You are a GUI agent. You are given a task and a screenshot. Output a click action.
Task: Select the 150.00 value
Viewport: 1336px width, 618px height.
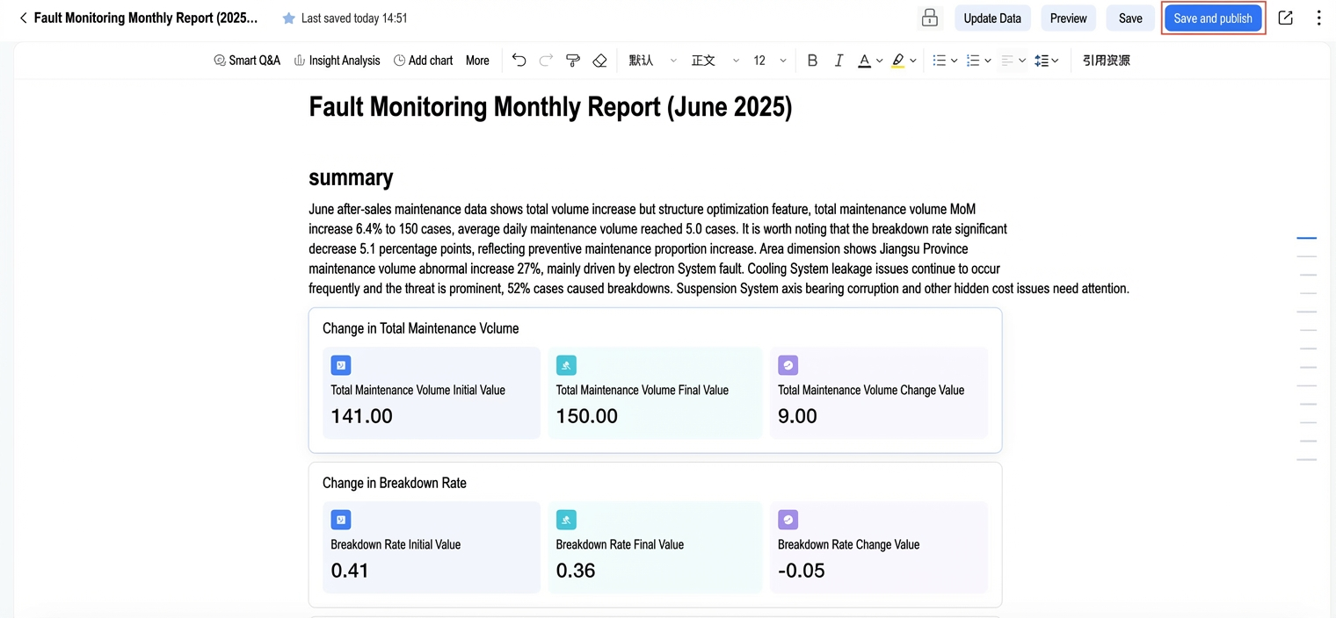[x=587, y=416]
